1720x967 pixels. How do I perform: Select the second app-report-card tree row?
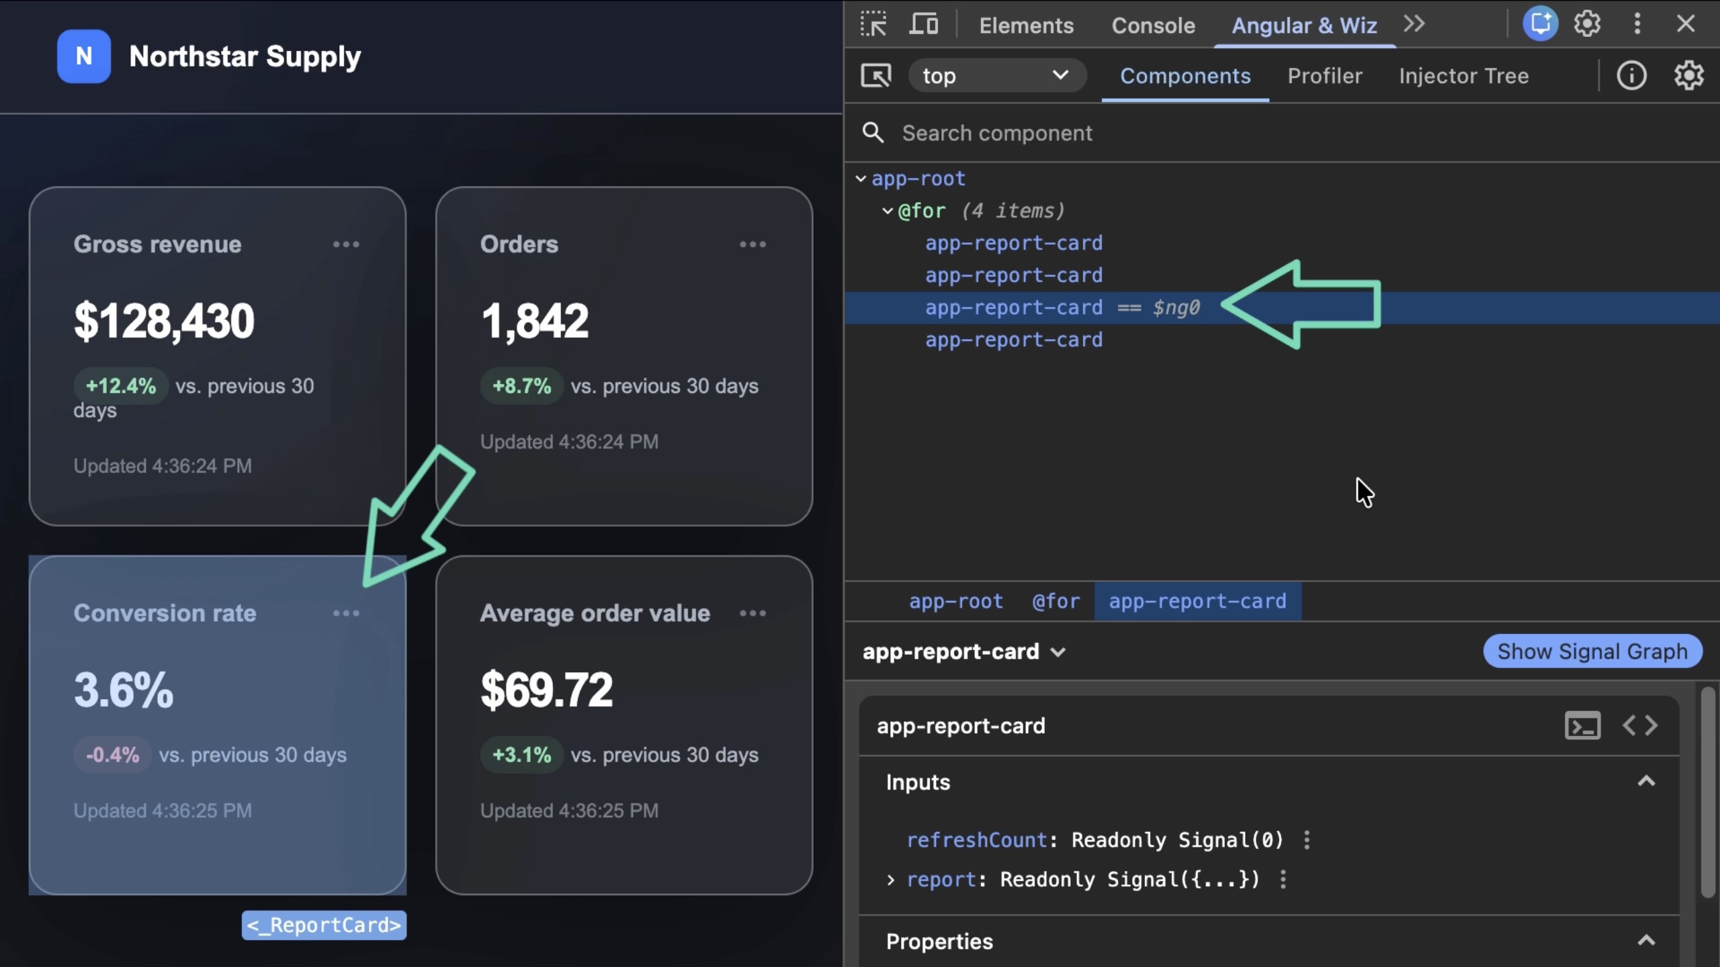1282,275
